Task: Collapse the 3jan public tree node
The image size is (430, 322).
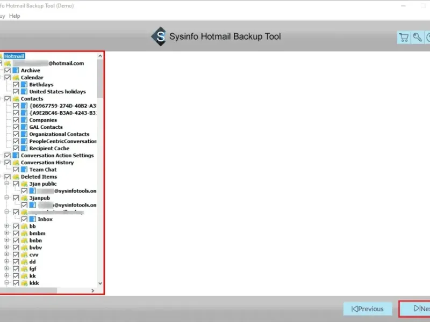Action: (7, 184)
